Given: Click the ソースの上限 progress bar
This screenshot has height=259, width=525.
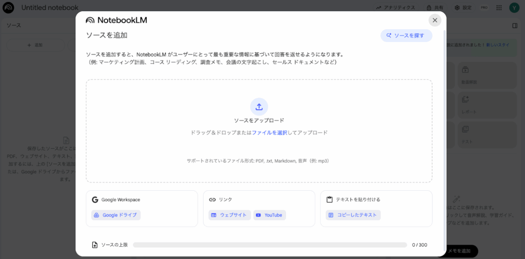Looking at the screenshot, I should coord(270,245).
